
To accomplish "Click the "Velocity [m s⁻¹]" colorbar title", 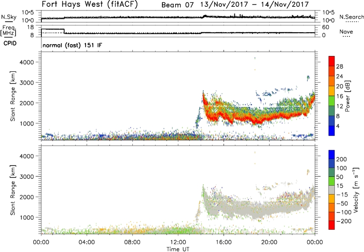I will (356, 190).
